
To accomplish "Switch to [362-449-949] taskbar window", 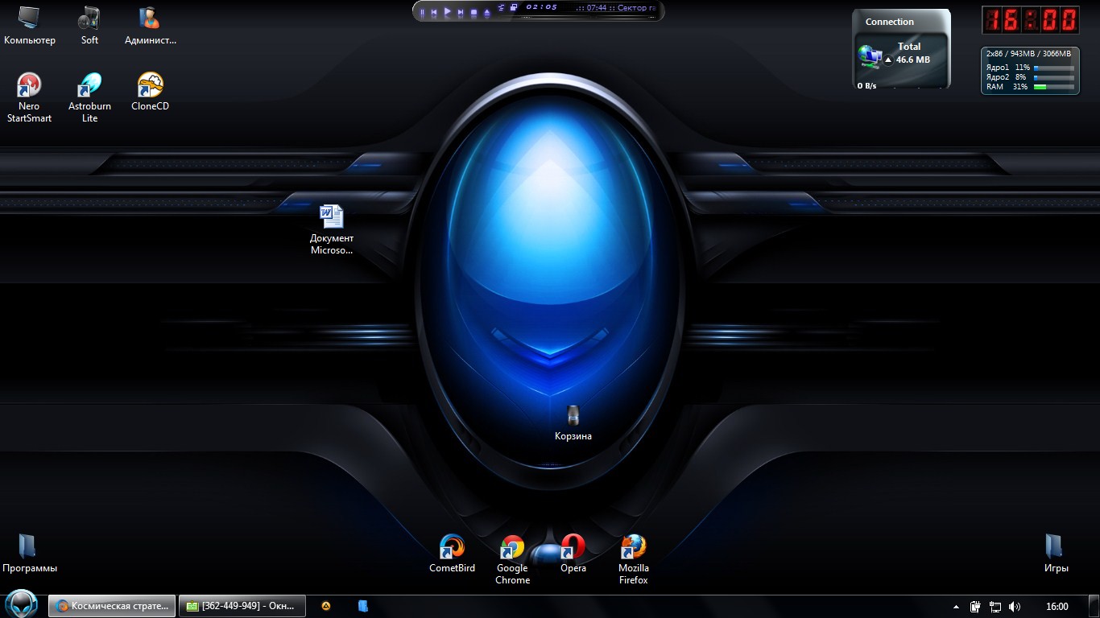I will [x=242, y=606].
